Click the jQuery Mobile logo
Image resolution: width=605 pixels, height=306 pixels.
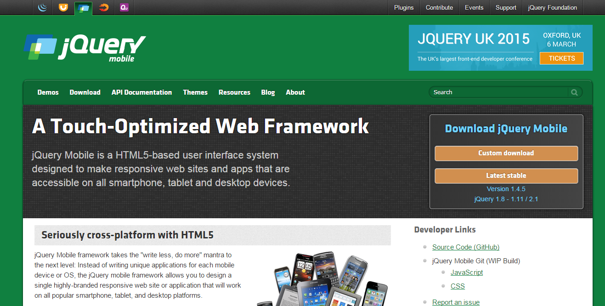coord(85,48)
